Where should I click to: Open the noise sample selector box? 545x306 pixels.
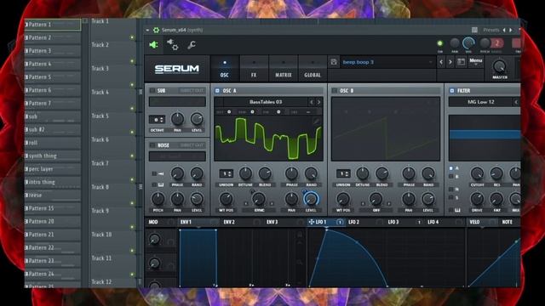click(177, 156)
